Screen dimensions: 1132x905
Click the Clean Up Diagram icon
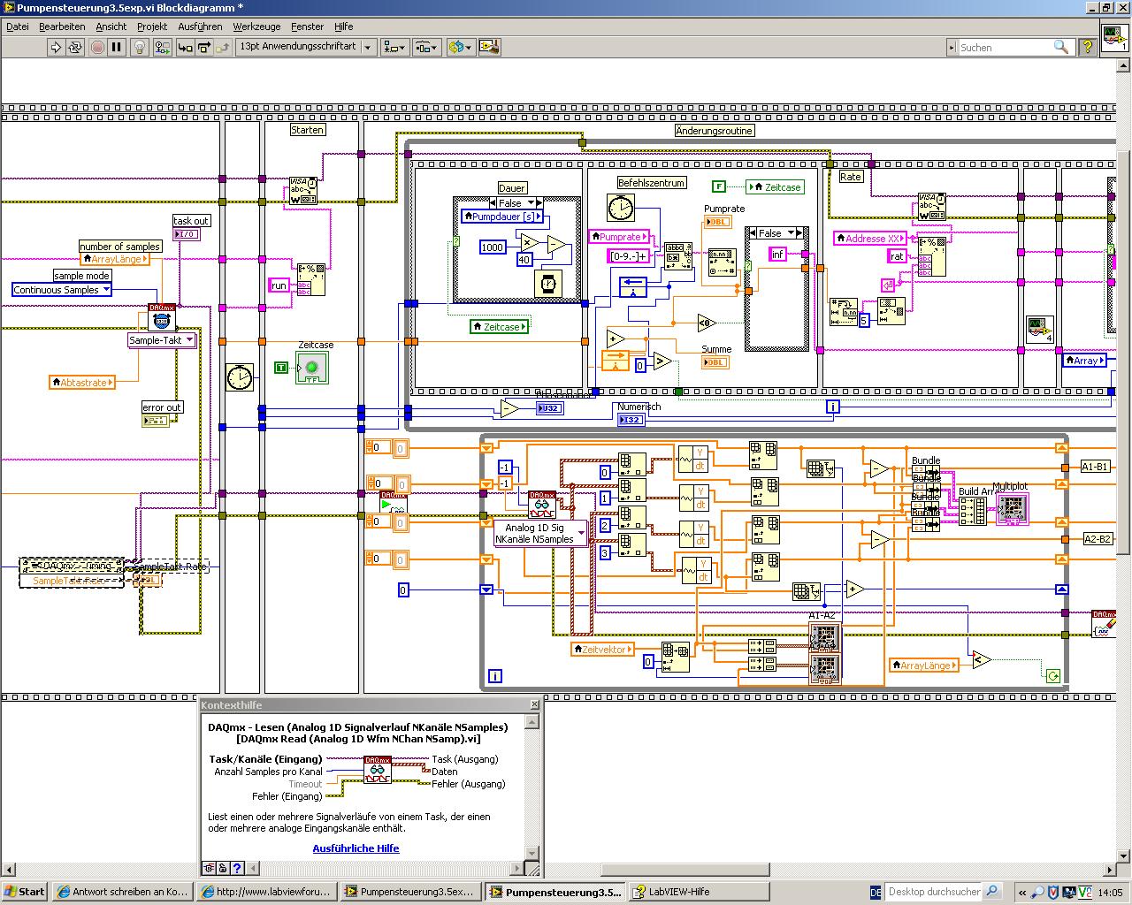point(489,48)
